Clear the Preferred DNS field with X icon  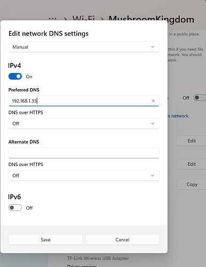(x=153, y=101)
